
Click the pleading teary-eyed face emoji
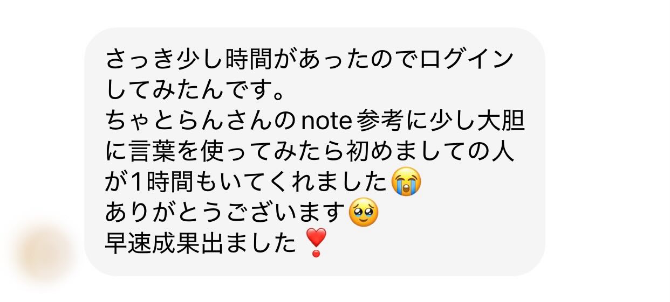click(x=363, y=212)
